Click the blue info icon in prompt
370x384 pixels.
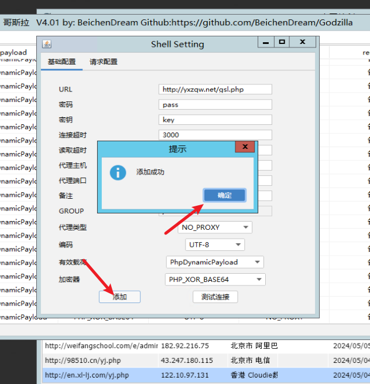tap(118, 172)
